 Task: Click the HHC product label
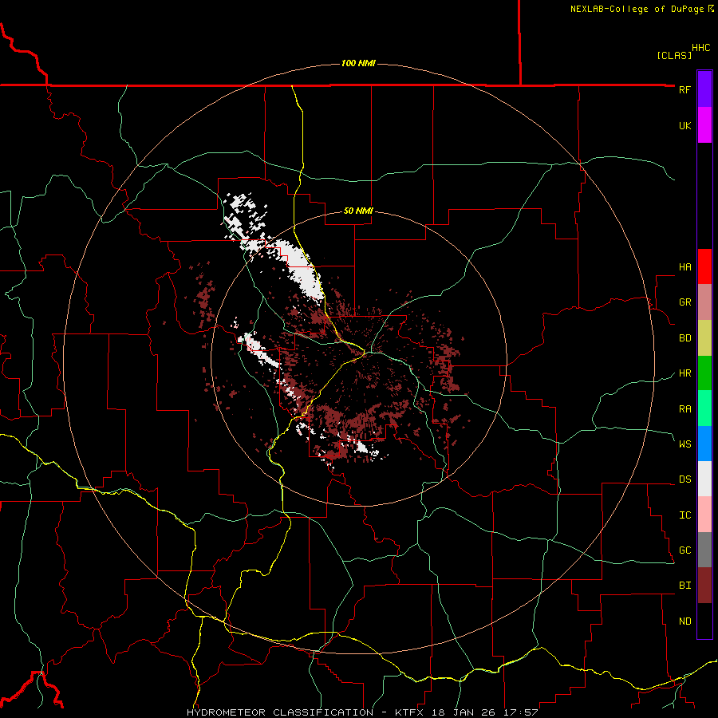(701, 48)
